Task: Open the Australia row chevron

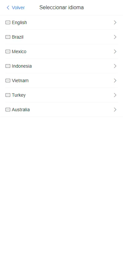Action: click(x=115, y=110)
